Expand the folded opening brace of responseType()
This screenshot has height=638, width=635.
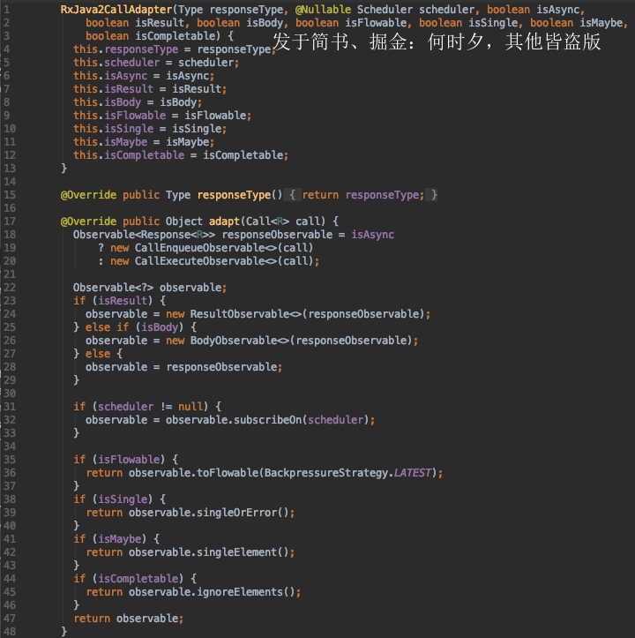294,194
